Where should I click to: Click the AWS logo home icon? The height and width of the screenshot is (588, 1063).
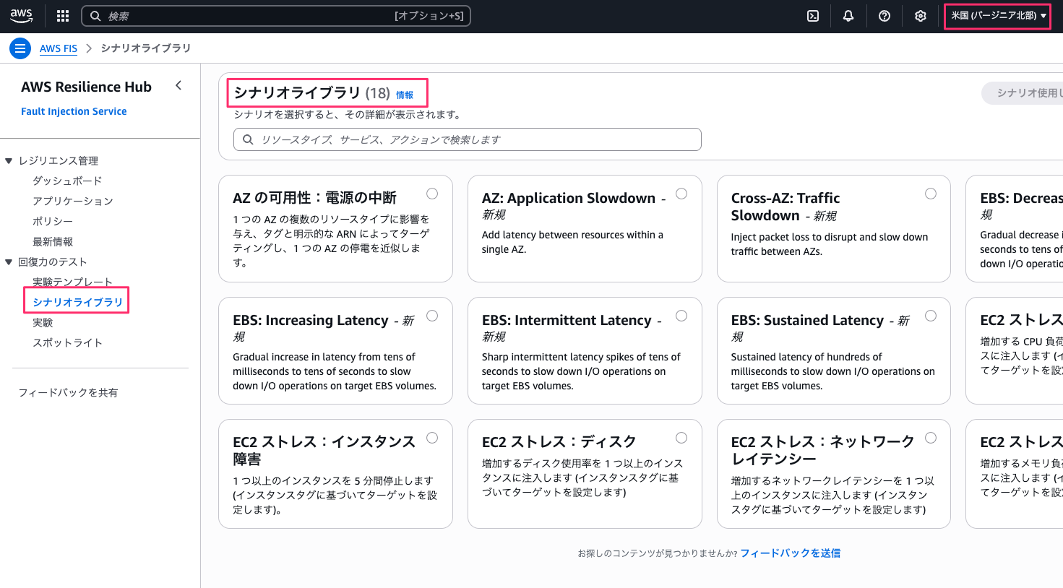(x=21, y=15)
